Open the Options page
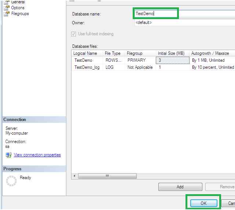 point(18,8)
